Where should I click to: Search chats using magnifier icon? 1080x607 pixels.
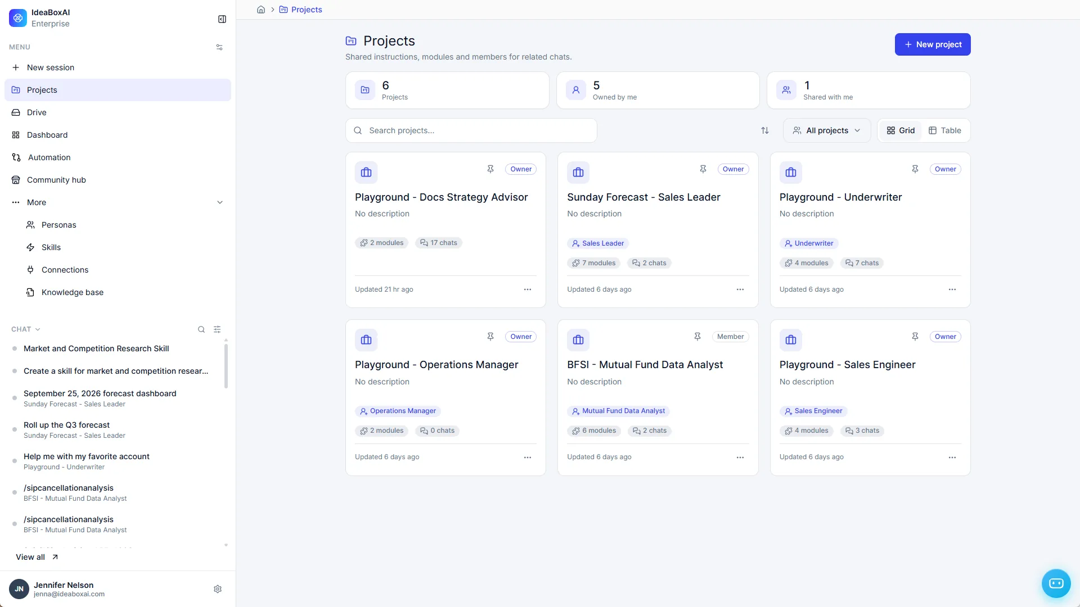tap(201, 329)
